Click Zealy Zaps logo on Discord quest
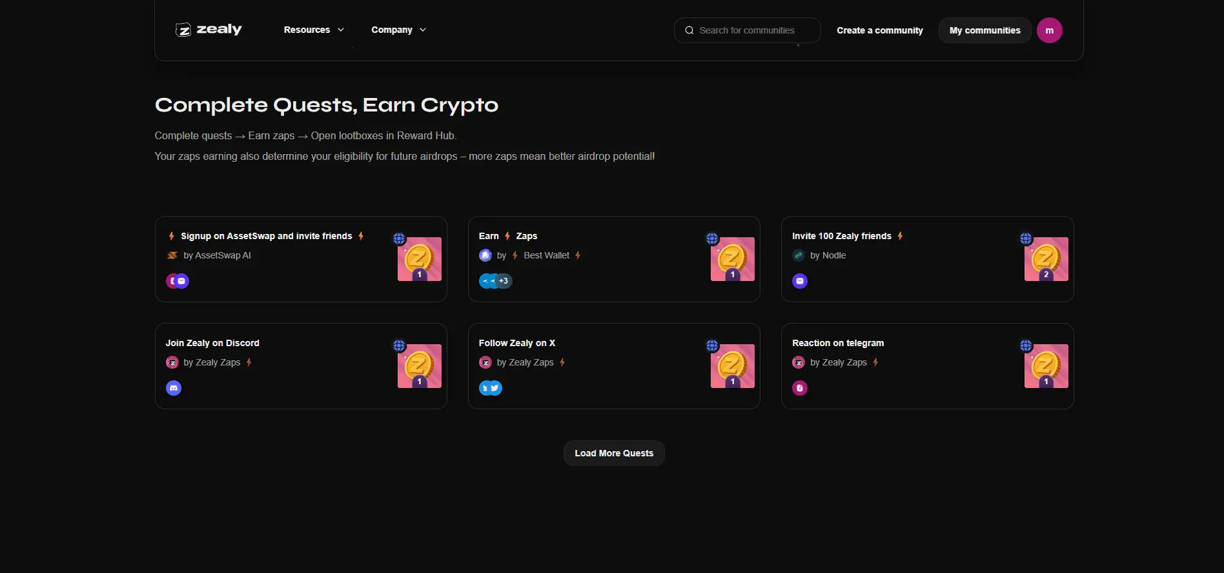The image size is (1224, 573). [172, 362]
